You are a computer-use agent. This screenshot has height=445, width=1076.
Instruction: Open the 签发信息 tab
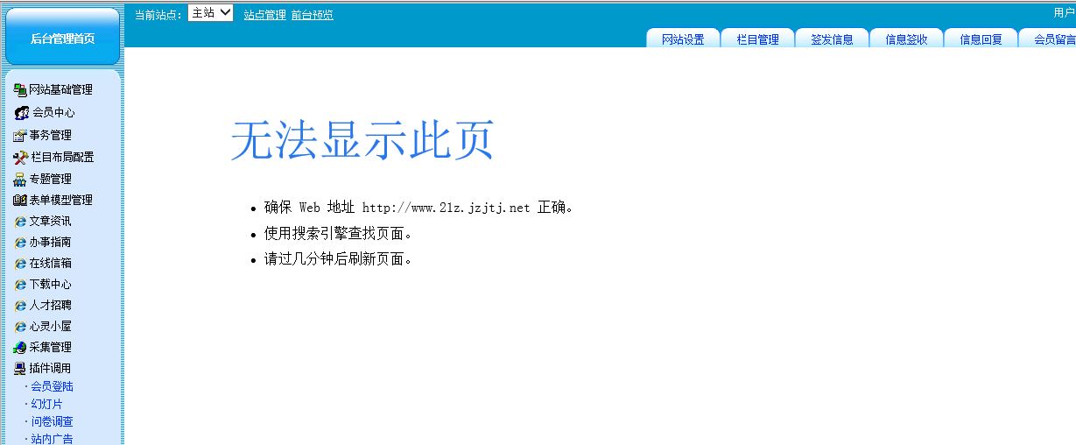pyautogui.click(x=832, y=39)
